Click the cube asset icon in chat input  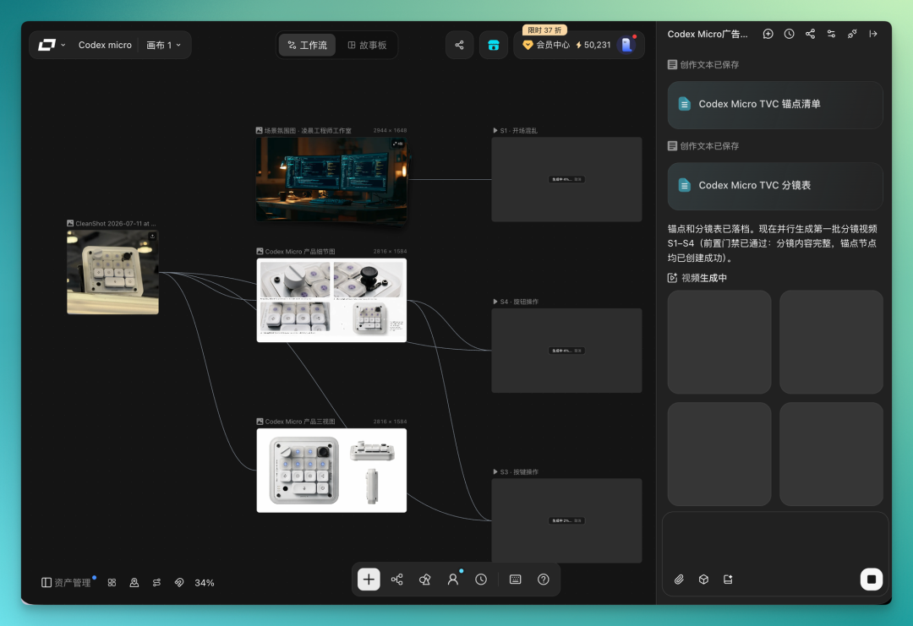(x=703, y=580)
